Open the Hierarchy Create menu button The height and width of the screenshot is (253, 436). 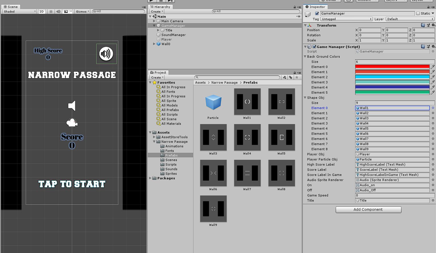point(157,11)
